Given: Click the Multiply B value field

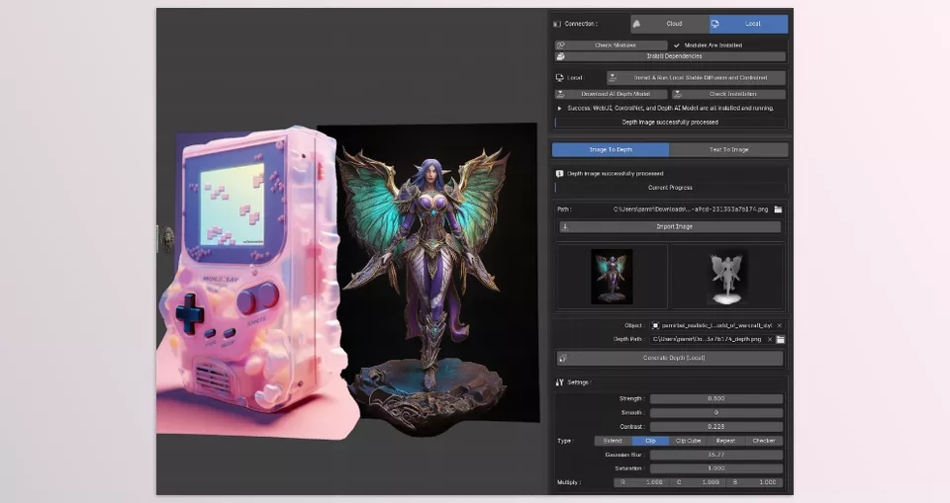Looking at the screenshot, I should [755, 482].
